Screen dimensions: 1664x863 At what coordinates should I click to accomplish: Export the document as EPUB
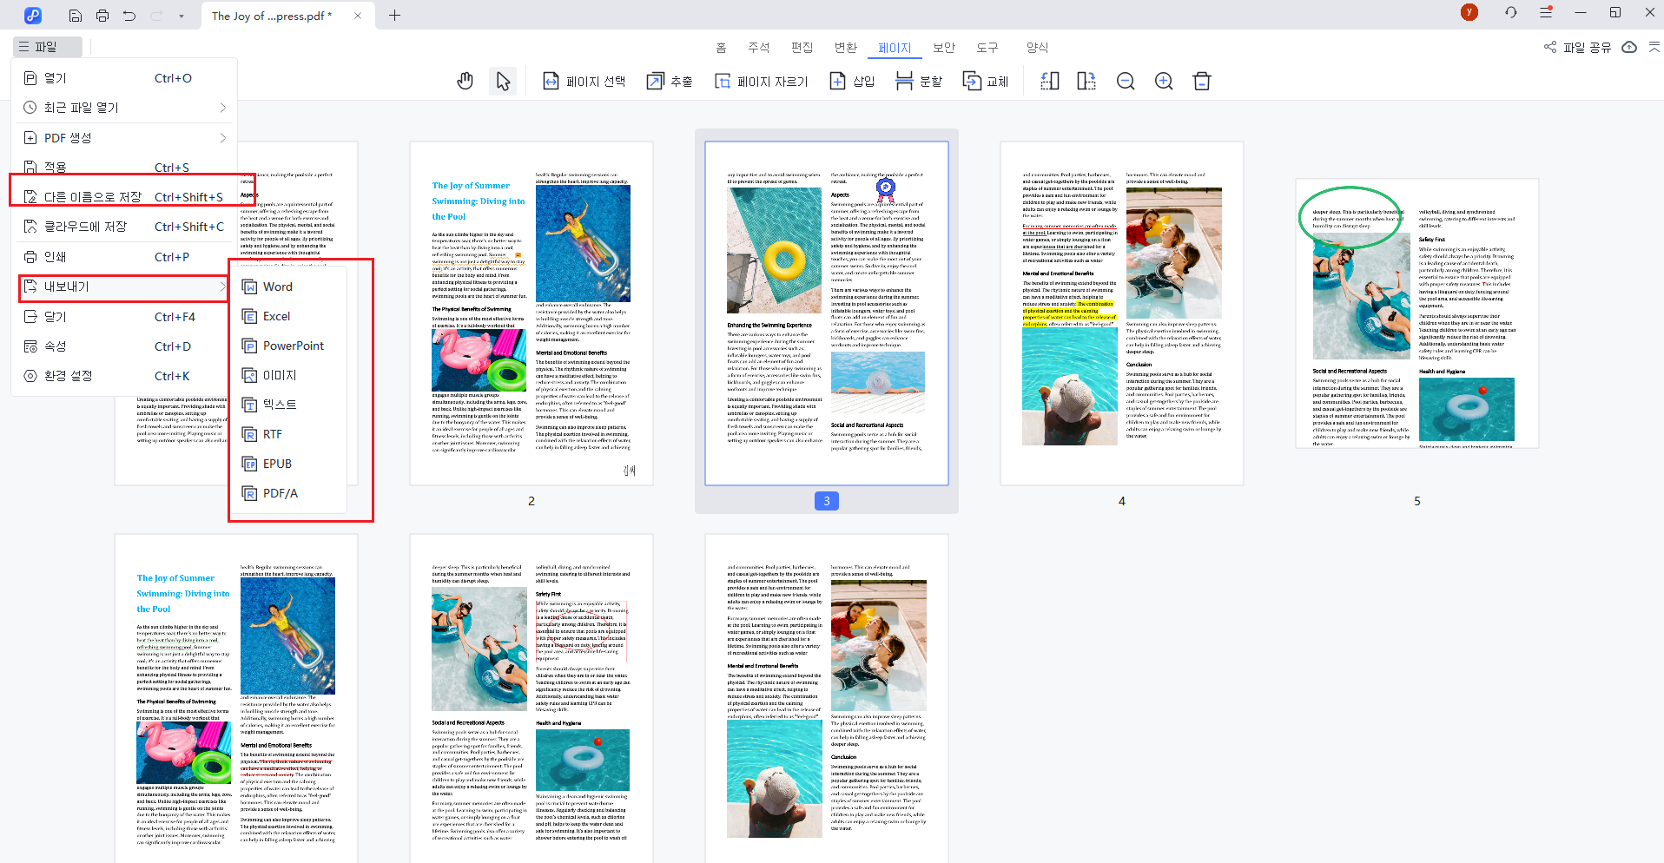276,463
